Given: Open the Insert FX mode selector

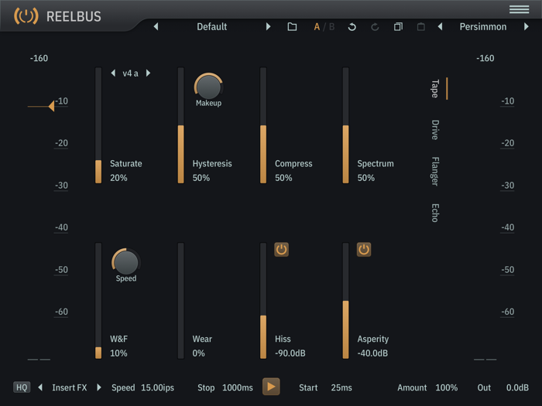Looking at the screenshot, I should tap(70, 387).
